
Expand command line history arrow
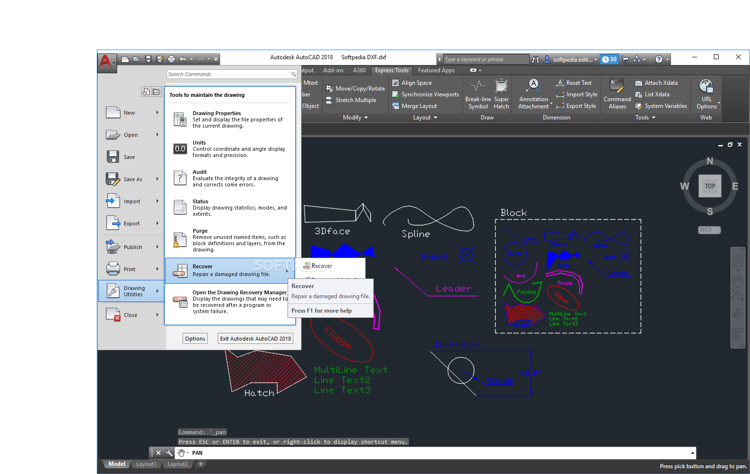click(693, 453)
